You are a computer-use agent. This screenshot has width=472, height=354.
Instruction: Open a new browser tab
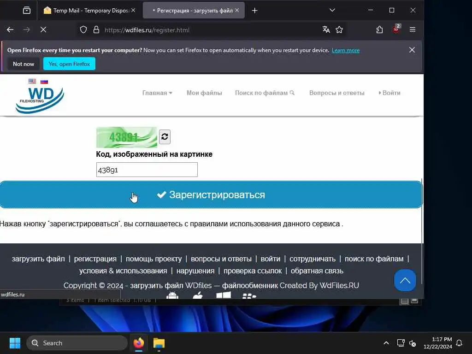(x=254, y=11)
